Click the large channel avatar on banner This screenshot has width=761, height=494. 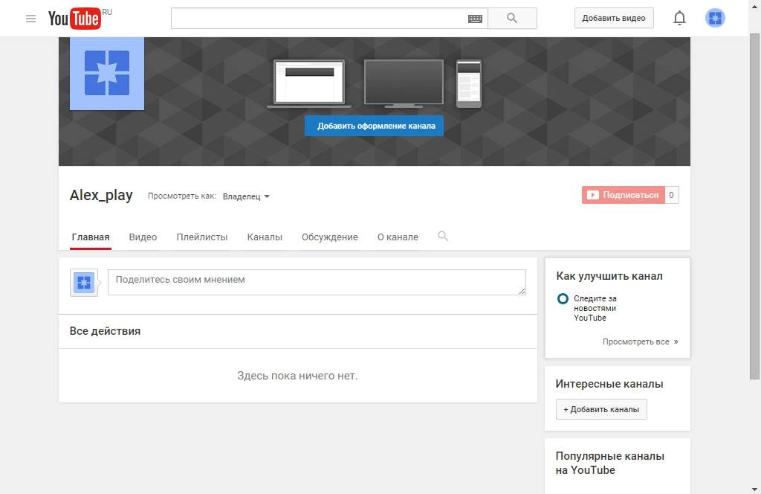[x=107, y=73]
